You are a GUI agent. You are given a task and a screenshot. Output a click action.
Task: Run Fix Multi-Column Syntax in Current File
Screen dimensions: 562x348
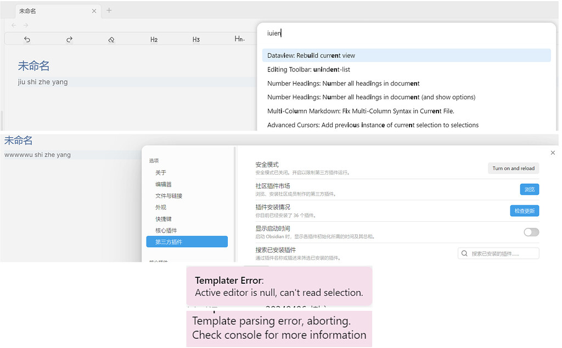coord(407,111)
